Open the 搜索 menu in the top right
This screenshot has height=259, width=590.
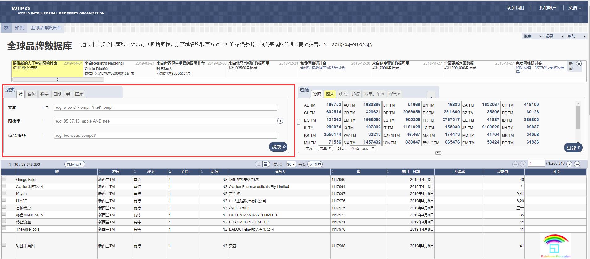[532, 36]
